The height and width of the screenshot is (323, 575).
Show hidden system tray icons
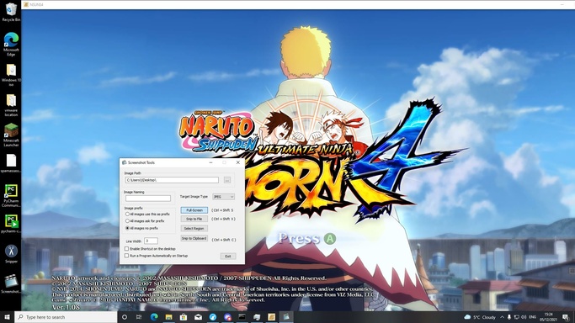tap(502, 317)
